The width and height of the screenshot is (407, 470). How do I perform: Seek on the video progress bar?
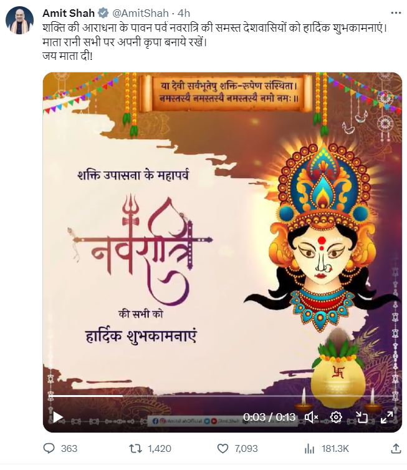pyautogui.click(x=220, y=396)
